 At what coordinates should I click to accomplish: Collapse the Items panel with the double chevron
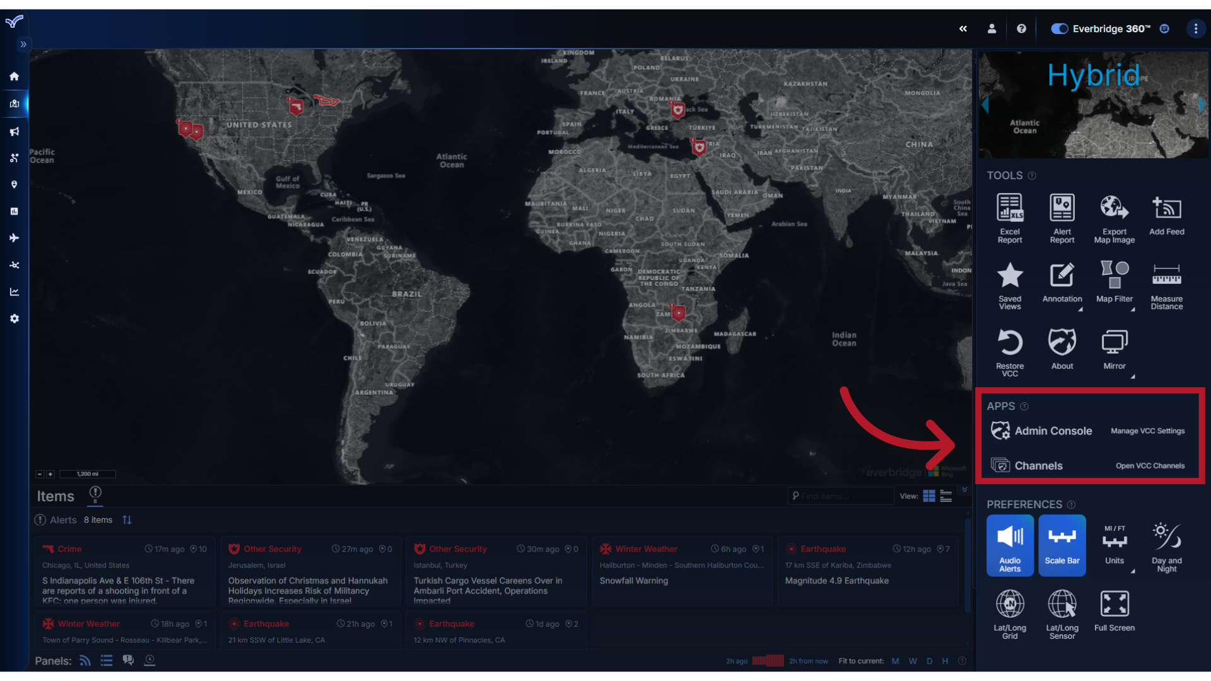pos(964,489)
